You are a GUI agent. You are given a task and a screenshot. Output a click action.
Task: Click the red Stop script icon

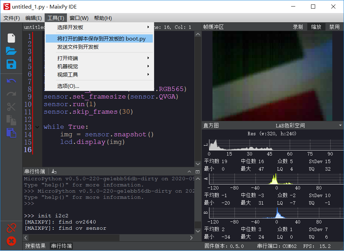point(11,241)
